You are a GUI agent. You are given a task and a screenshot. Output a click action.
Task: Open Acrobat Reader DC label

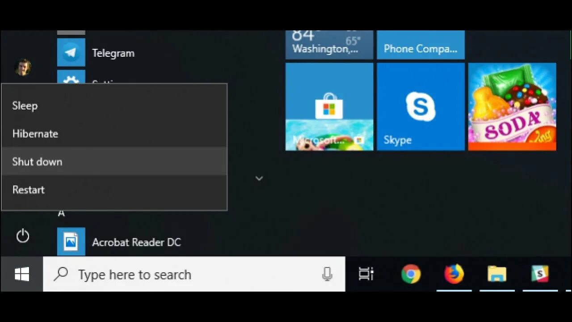coord(136,242)
